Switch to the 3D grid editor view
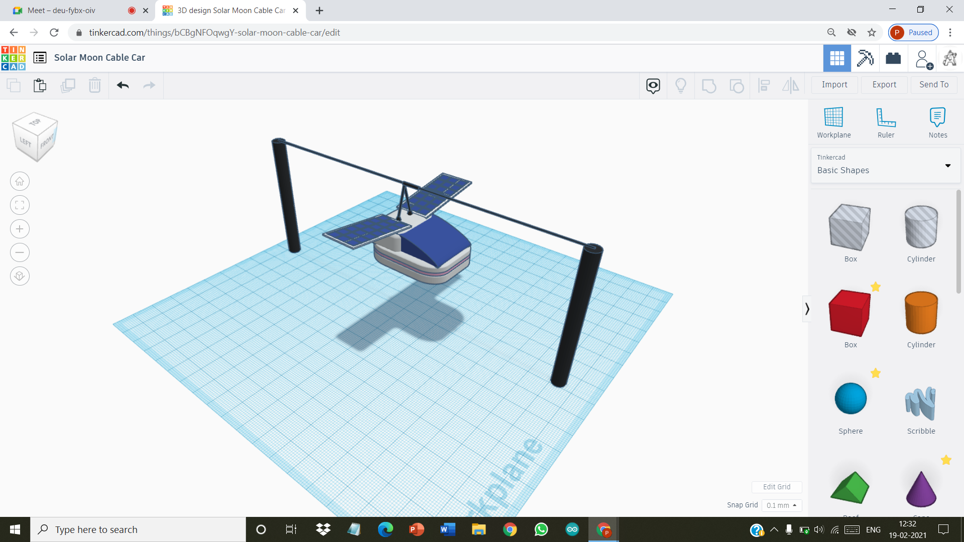 point(836,58)
